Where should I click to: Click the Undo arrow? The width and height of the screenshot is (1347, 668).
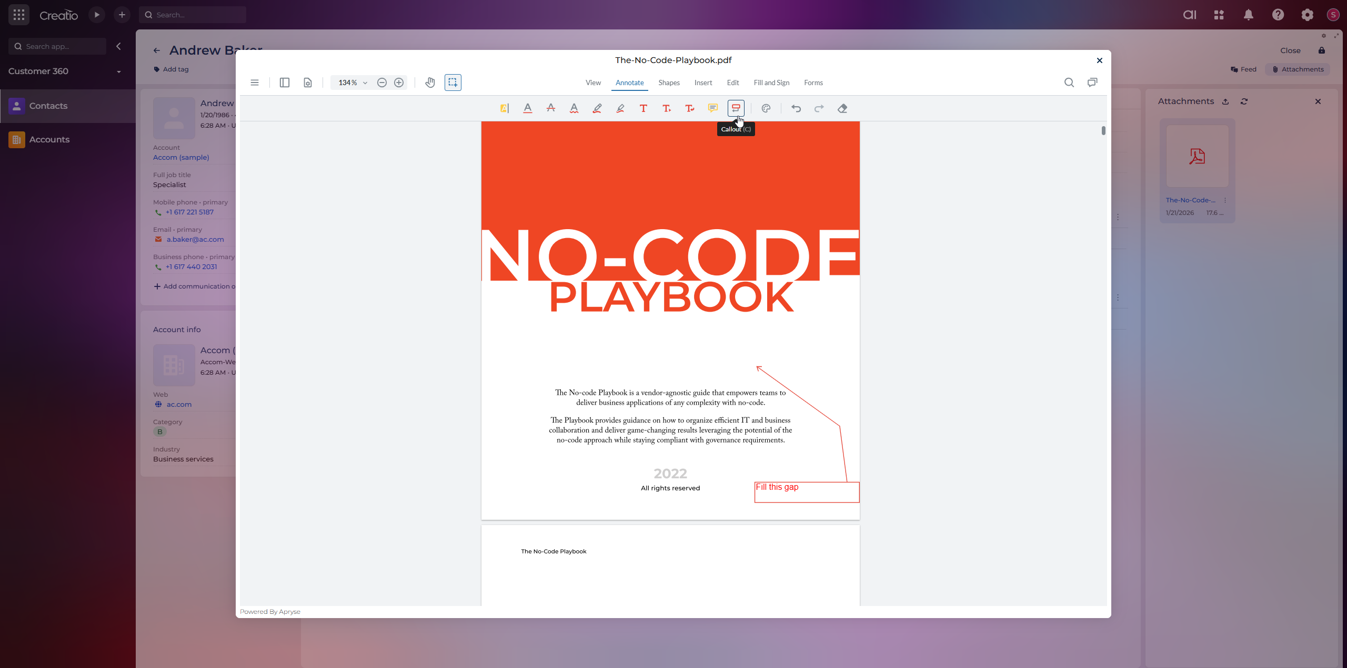pyautogui.click(x=796, y=108)
